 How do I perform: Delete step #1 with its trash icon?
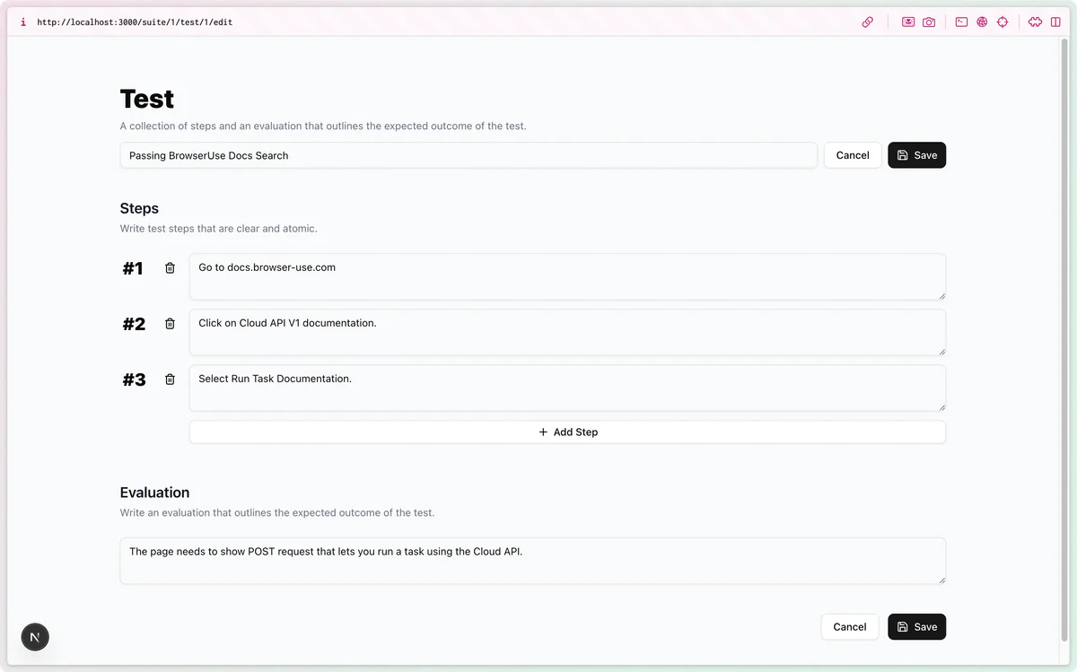tap(170, 267)
